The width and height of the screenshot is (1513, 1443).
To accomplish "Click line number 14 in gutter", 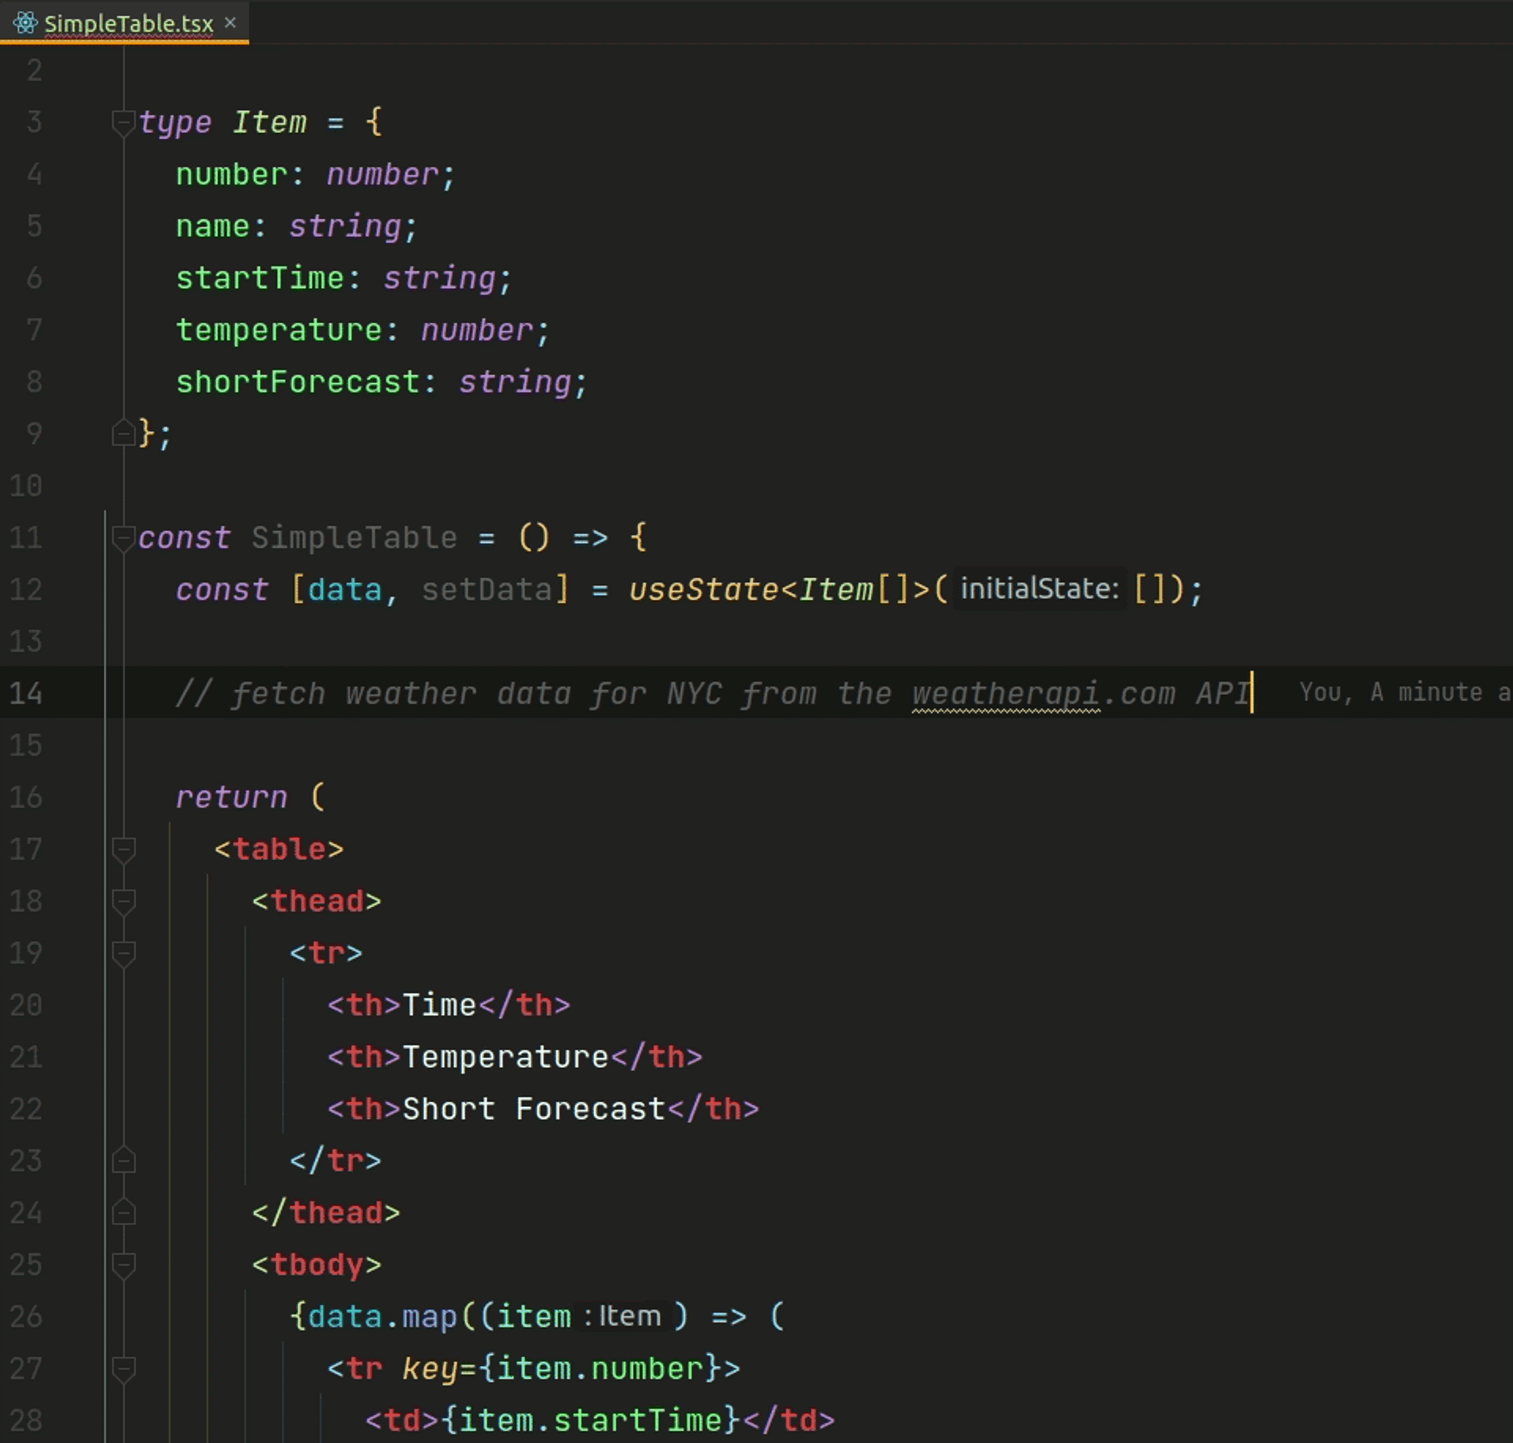I will pos(26,693).
